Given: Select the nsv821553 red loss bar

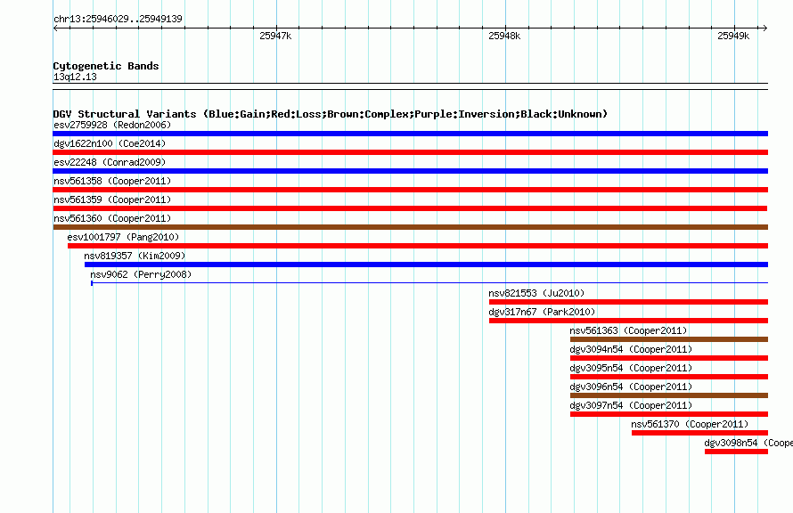Looking at the screenshot, I should point(628,302).
